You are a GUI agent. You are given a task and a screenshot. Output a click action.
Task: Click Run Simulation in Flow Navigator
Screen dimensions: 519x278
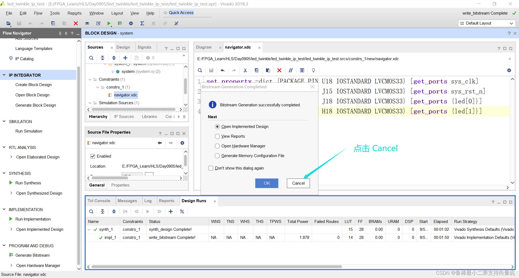coord(29,131)
